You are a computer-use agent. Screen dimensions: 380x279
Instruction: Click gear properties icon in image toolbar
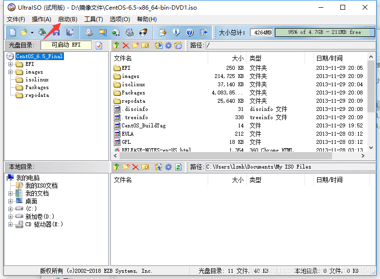pyautogui.click(x=168, y=46)
